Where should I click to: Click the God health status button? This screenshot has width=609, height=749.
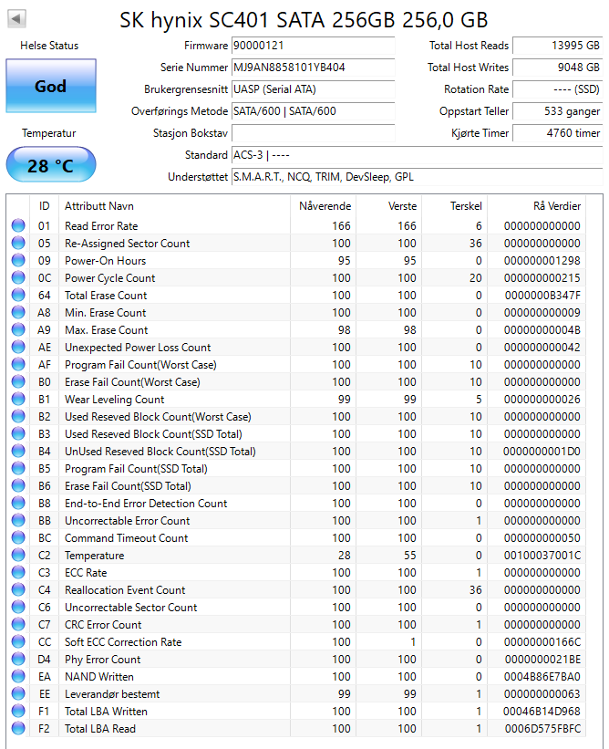[51, 86]
